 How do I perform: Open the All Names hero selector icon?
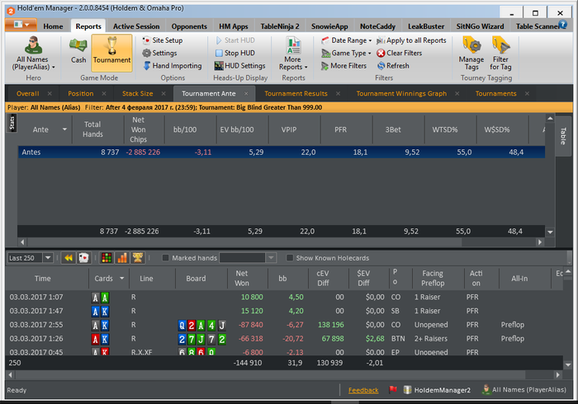click(33, 45)
